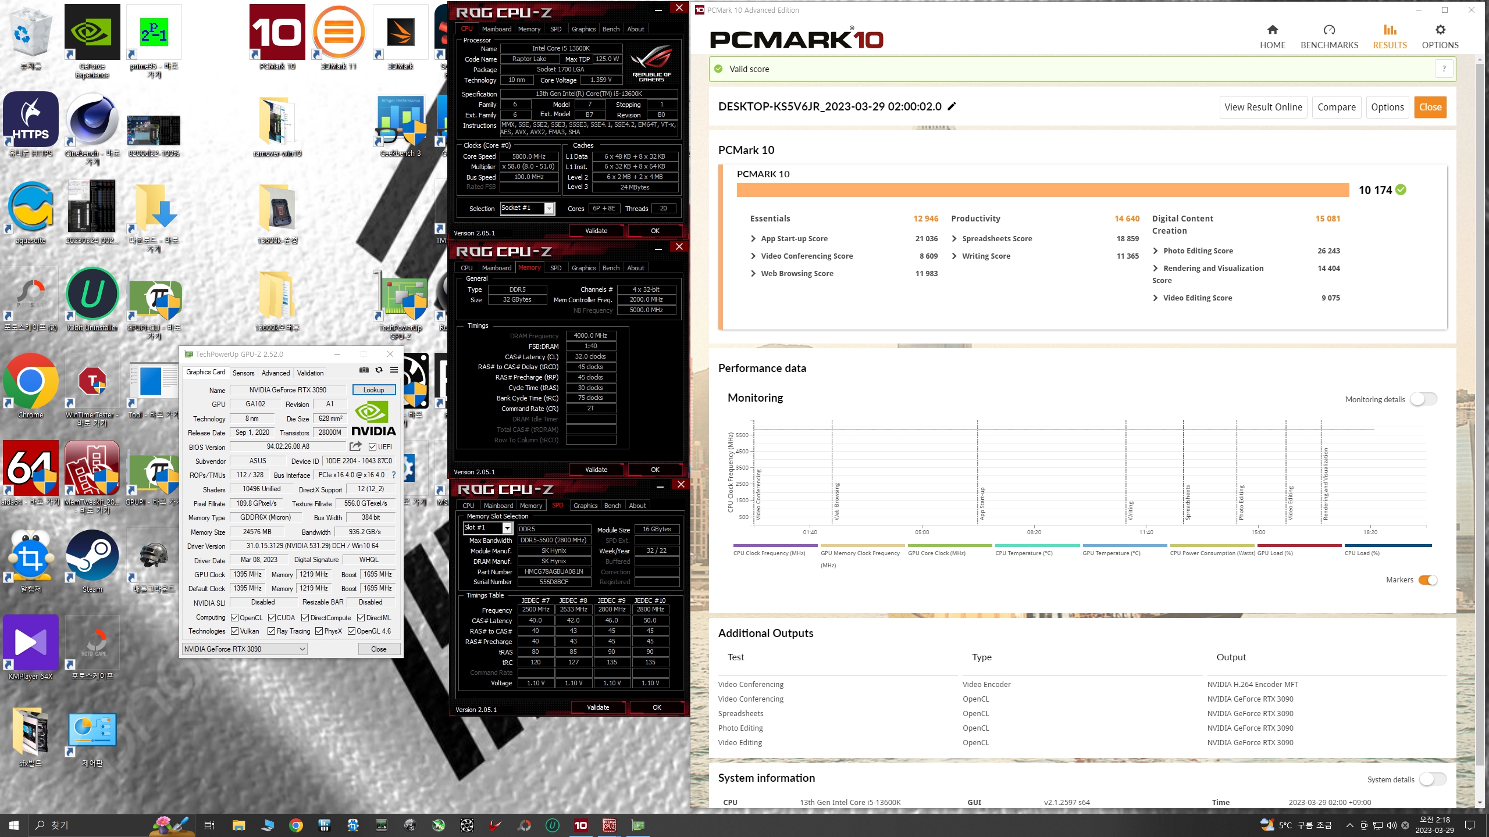Click View Result Online button
Viewport: 1489px width, 837px height.
pyautogui.click(x=1263, y=107)
